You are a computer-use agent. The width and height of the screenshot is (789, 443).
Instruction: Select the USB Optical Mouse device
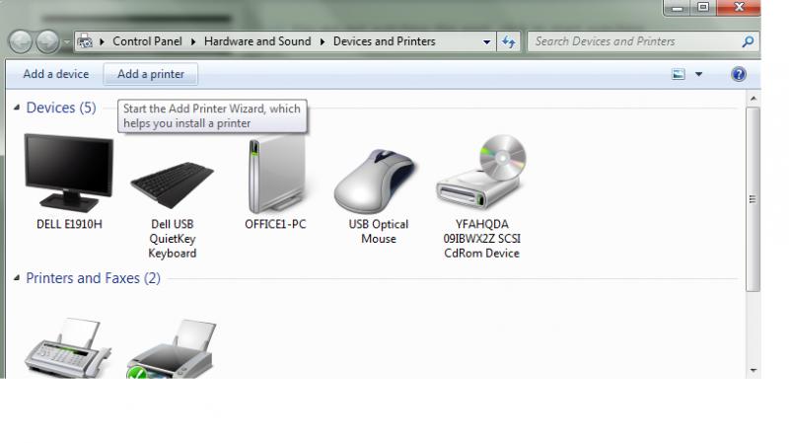click(378, 184)
